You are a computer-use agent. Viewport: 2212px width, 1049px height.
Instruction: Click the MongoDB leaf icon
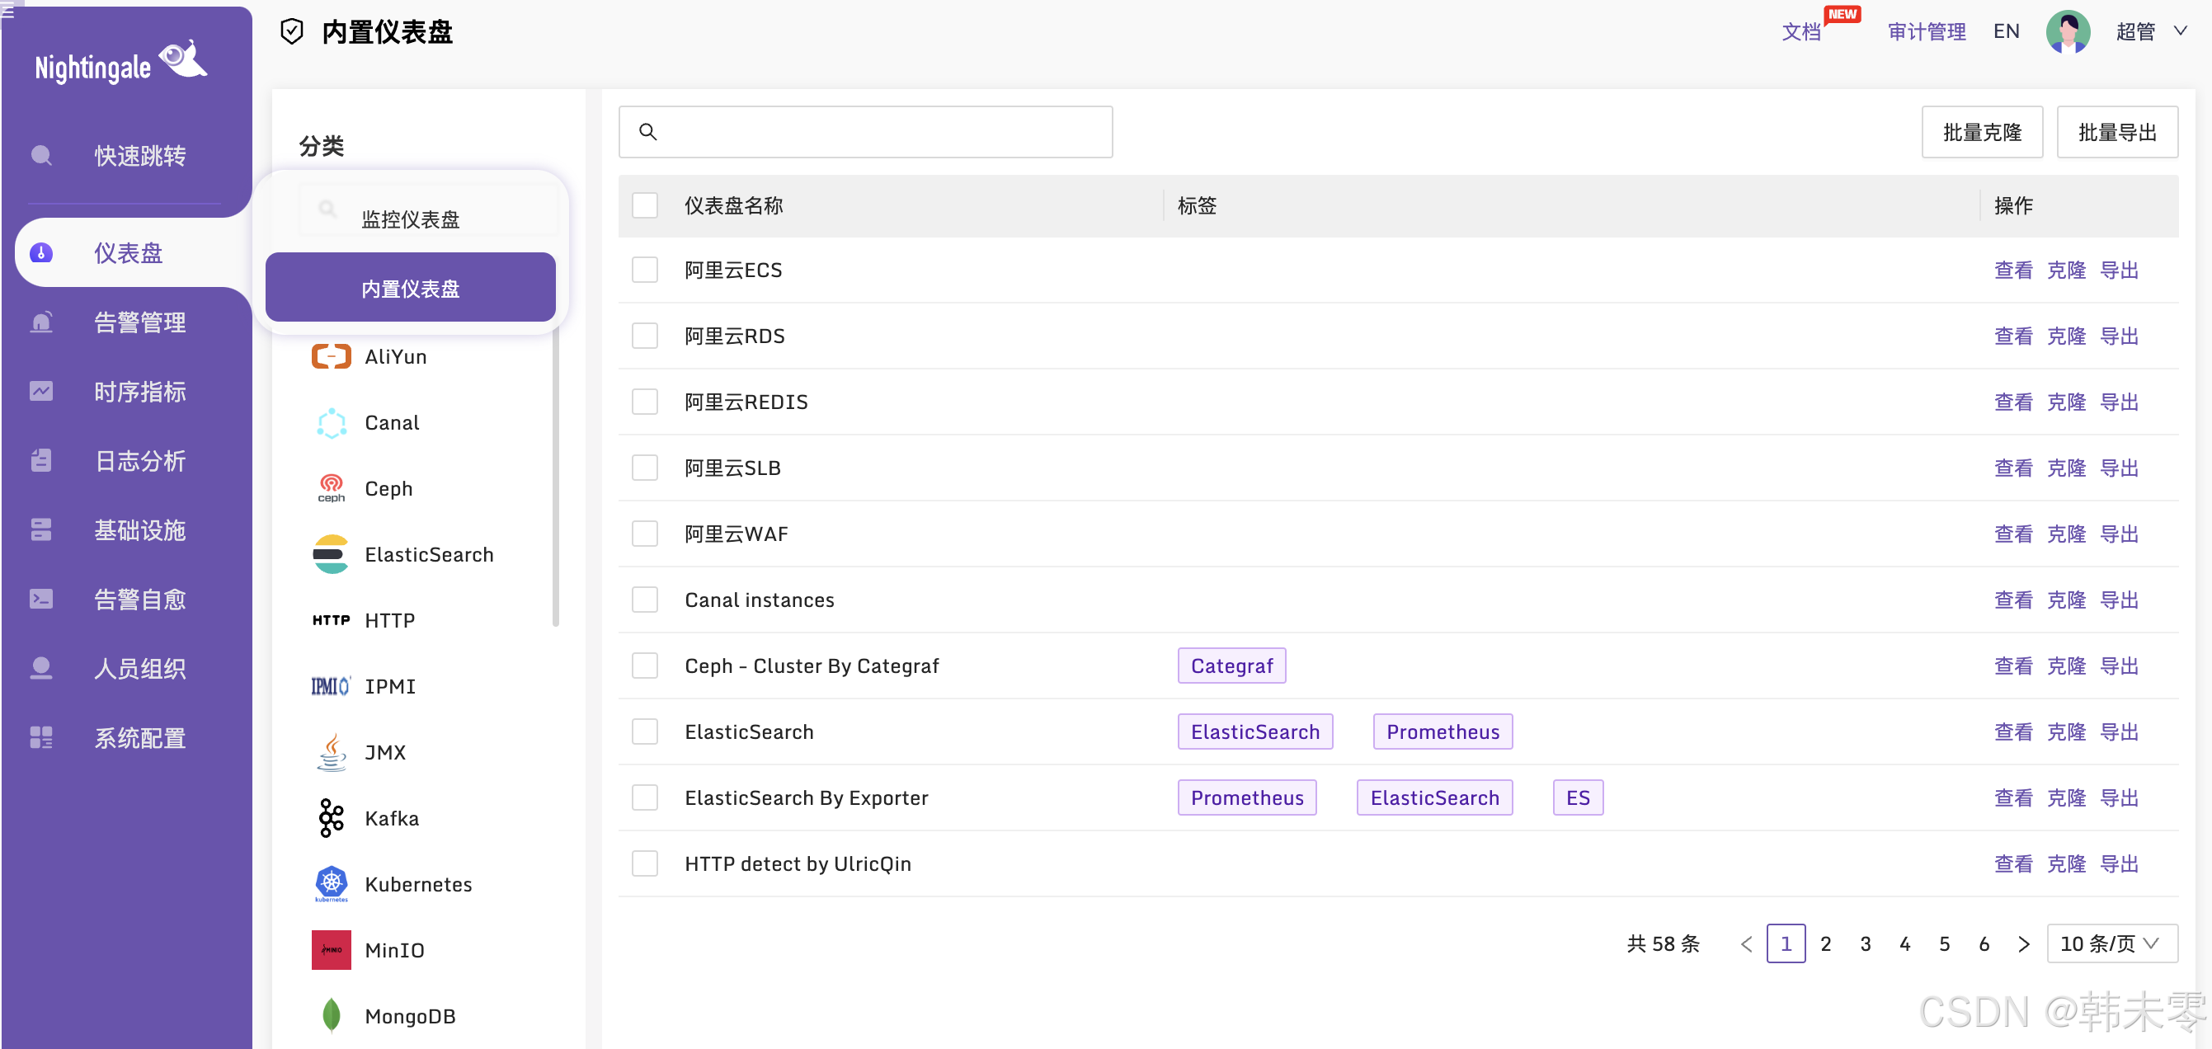click(x=331, y=1015)
